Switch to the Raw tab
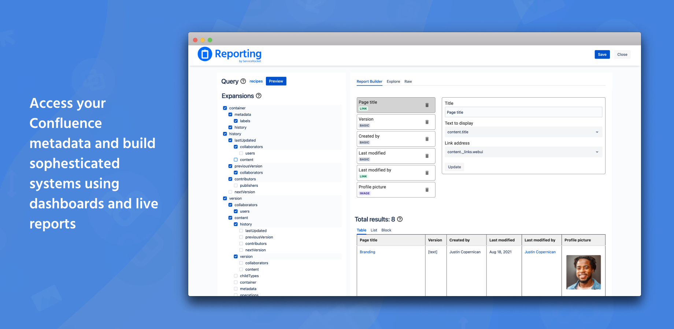The image size is (674, 329). coord(408,82)
